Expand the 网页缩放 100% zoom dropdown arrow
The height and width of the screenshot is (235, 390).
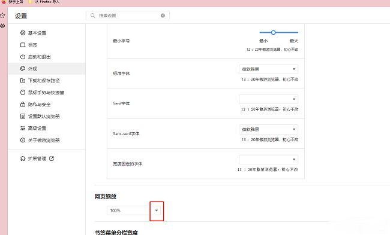[157, 210]
